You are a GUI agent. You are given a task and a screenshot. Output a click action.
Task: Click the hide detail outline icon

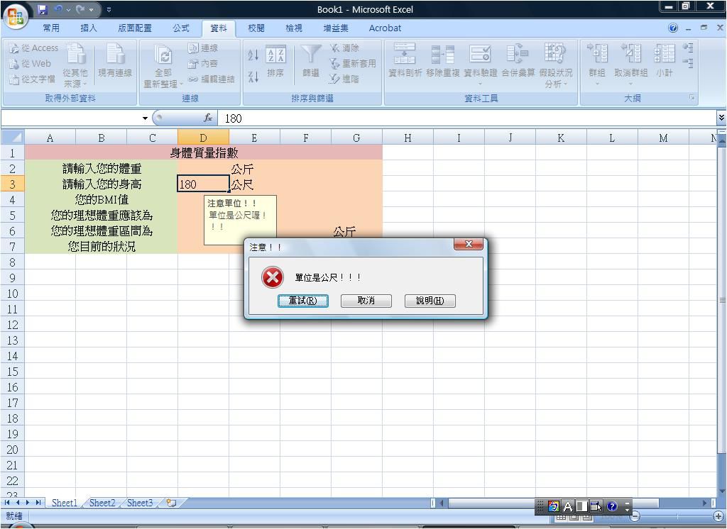coord(688,63)
